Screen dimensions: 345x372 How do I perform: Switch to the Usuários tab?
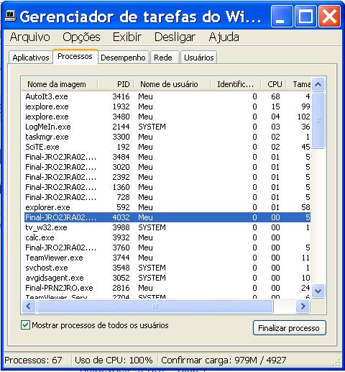point(199,58)
